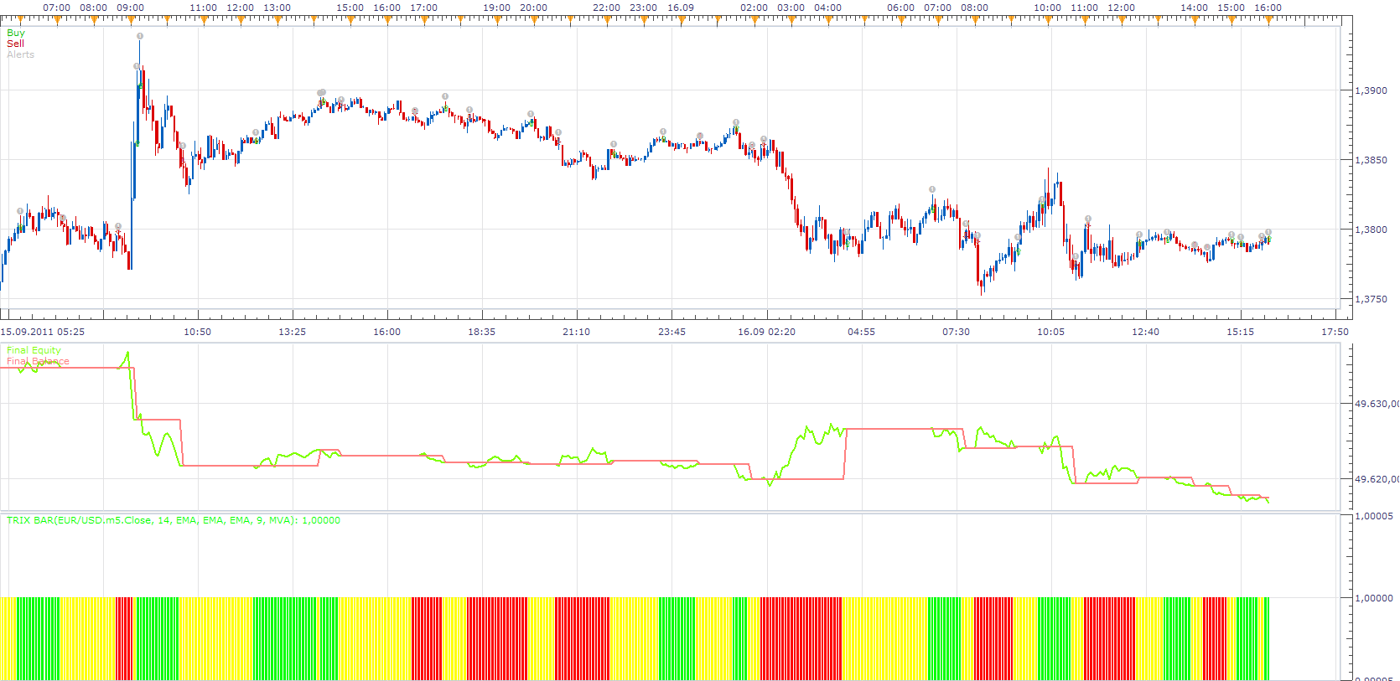Click the trade marker atop the tallest price spike
Image resolution: width=1400 pixels, height=681 pixels.
(x=140, y=36)
